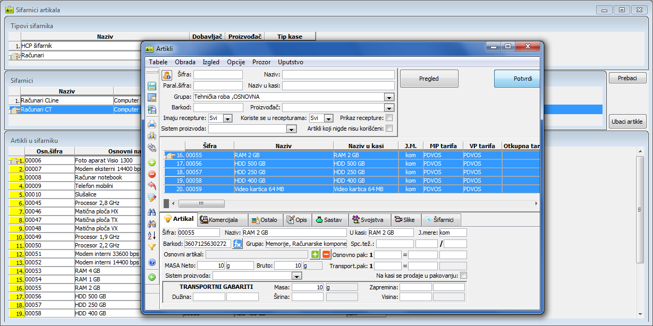Click the printer icon in left toolbar

[x=152, y=125]
